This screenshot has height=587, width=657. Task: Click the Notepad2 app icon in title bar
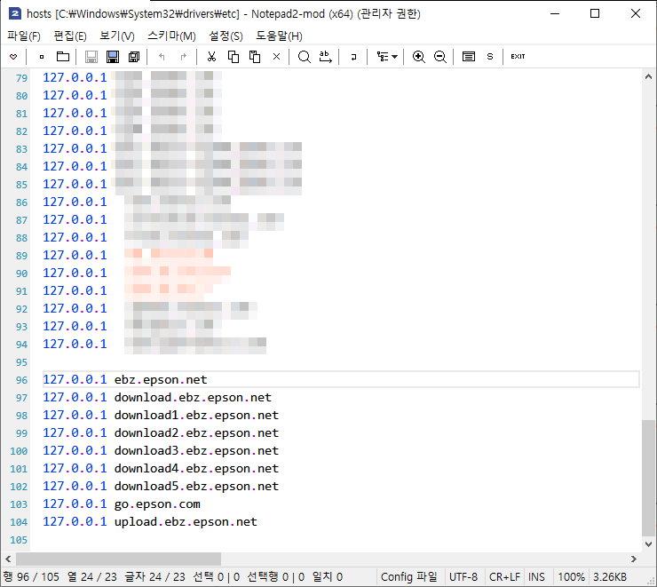click(x=15, y=14)
